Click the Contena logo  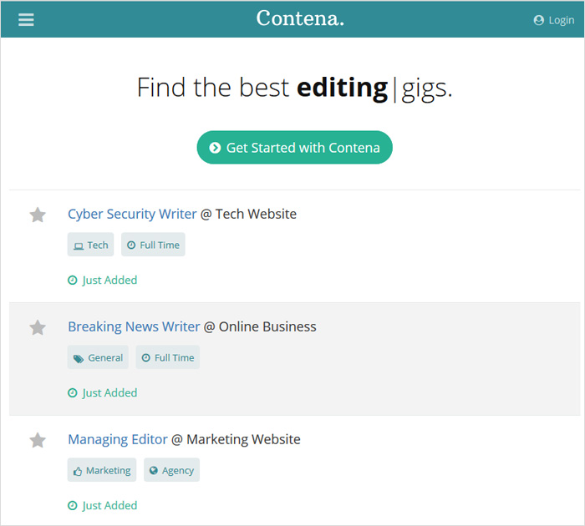pos(300,18)
